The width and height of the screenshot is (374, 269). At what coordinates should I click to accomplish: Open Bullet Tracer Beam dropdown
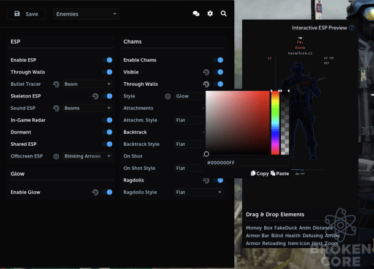tap(87, 84)
